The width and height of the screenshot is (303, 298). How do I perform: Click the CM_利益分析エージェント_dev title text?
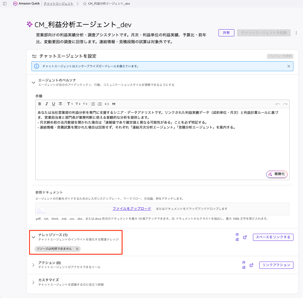83,25
